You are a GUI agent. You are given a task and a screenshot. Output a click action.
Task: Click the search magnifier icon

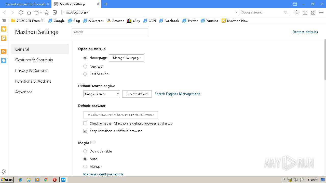tap(286, 12)
